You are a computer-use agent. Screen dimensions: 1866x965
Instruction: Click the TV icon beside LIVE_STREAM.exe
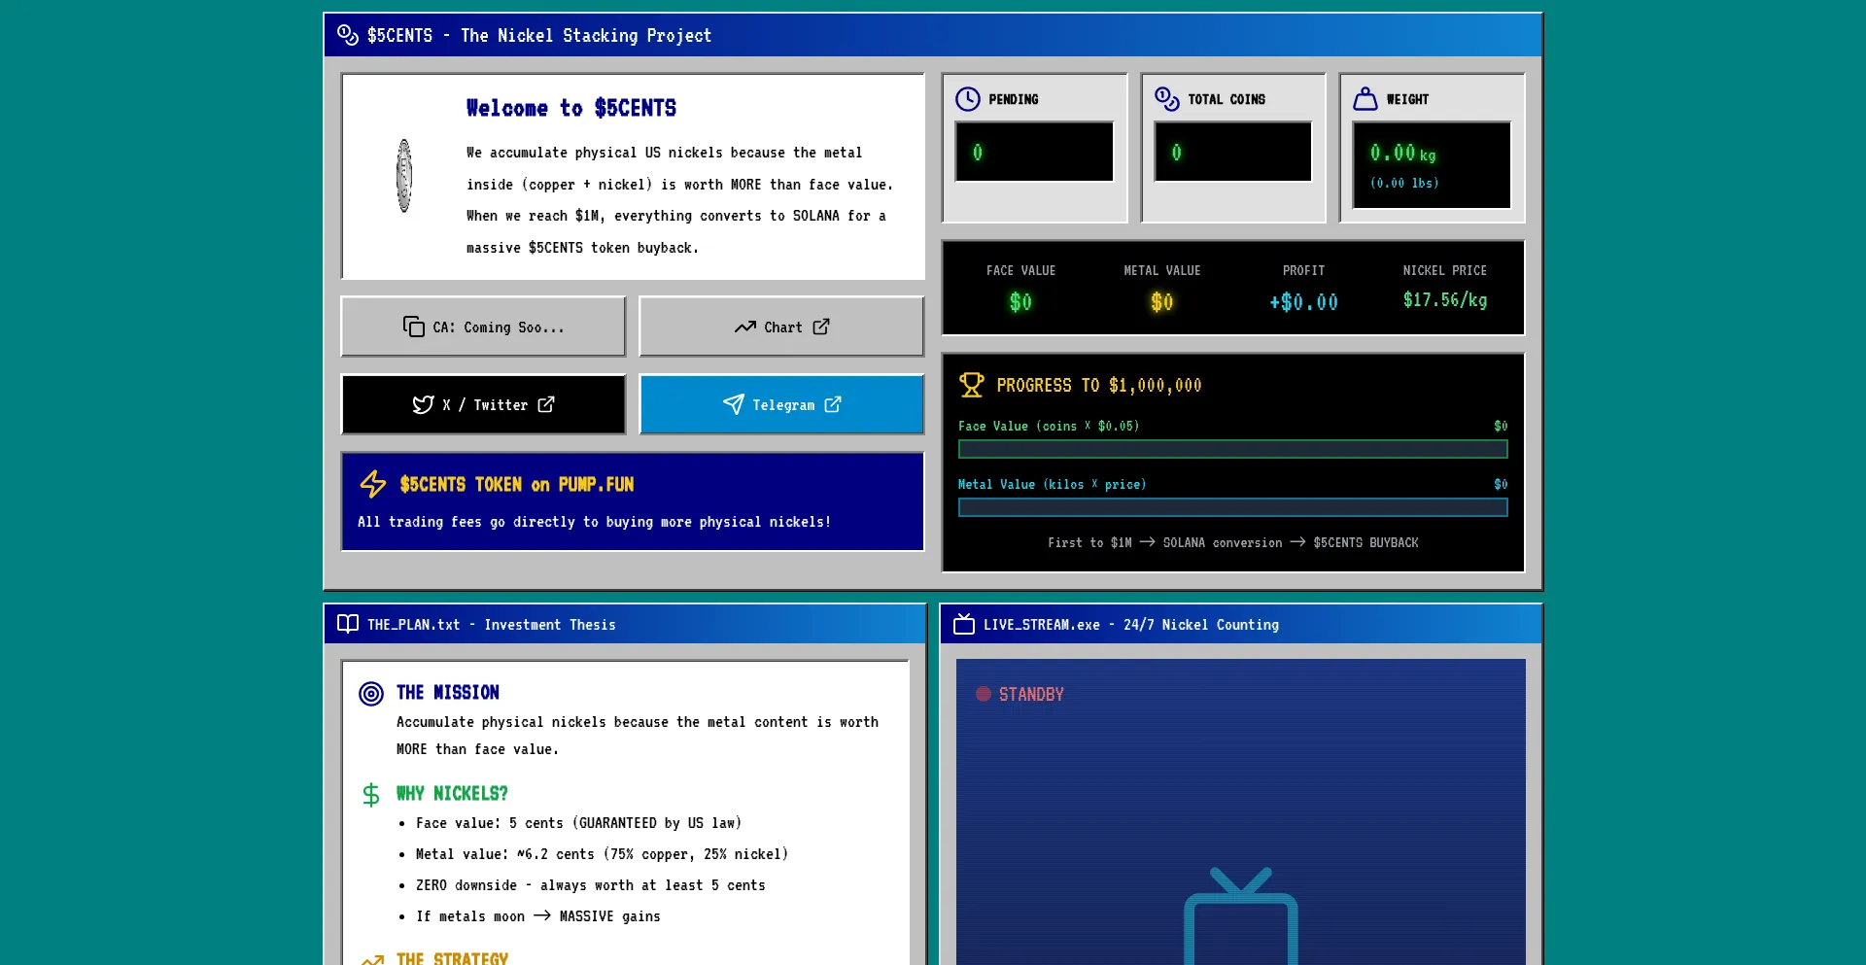[x=963, y=624]
